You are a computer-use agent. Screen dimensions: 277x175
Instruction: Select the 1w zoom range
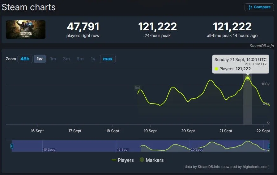[40, 59]
